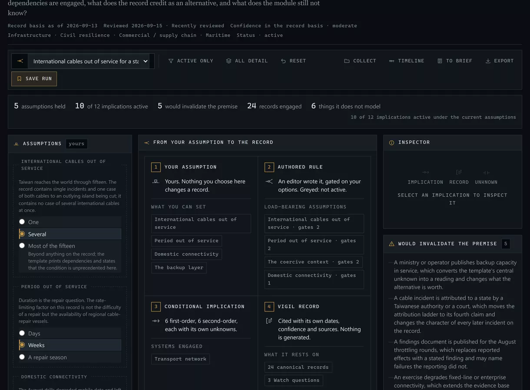Image resolution: width=530 pixels, height=390 pixels.
Task: Click the step 4 VIGIL RECORD number box
Action: coord(269,307)
